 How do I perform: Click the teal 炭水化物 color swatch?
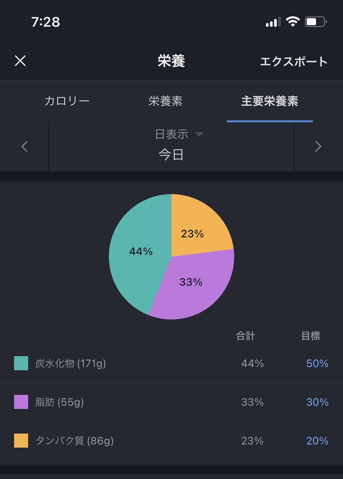(21, 363)
